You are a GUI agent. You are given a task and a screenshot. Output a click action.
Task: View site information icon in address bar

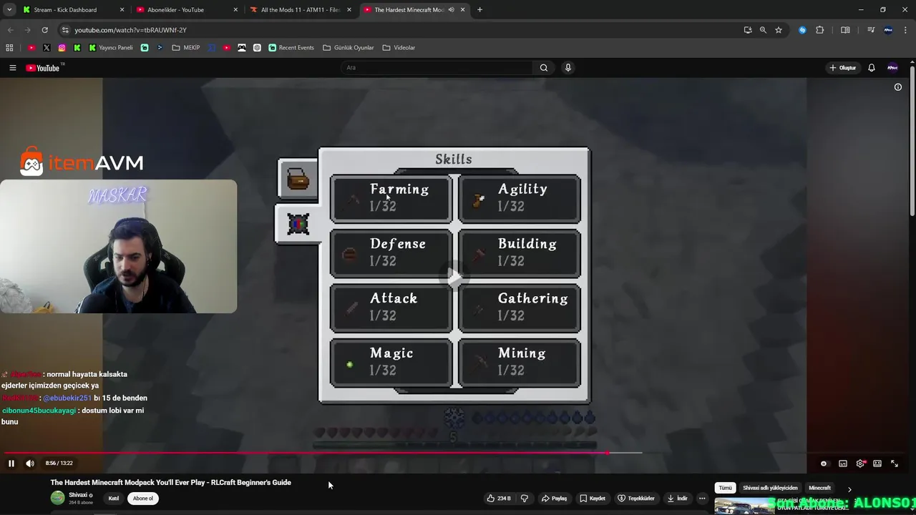pos(65,30)
